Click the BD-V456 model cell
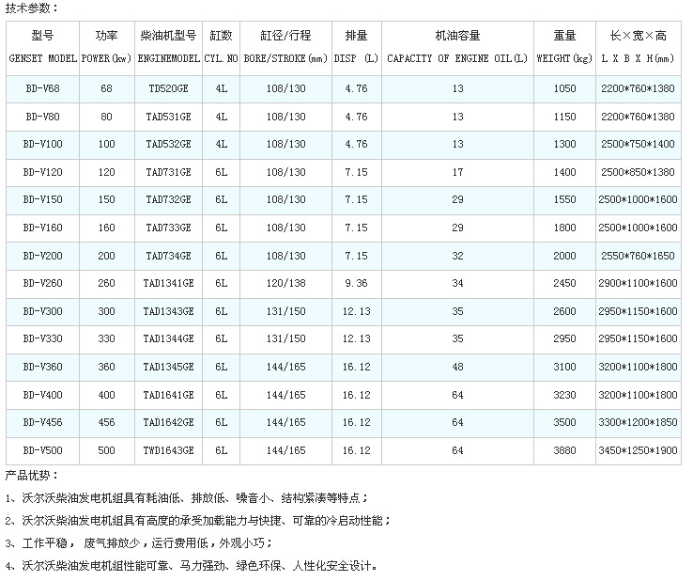Screen dimensions: 693x581 (x=42, y=423)
